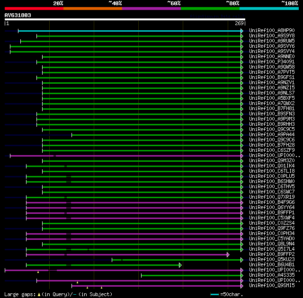Select the UniRef100_A9PA44 label
The width and height of the screenshot is (303, 298).
click(x=272, y=135)
